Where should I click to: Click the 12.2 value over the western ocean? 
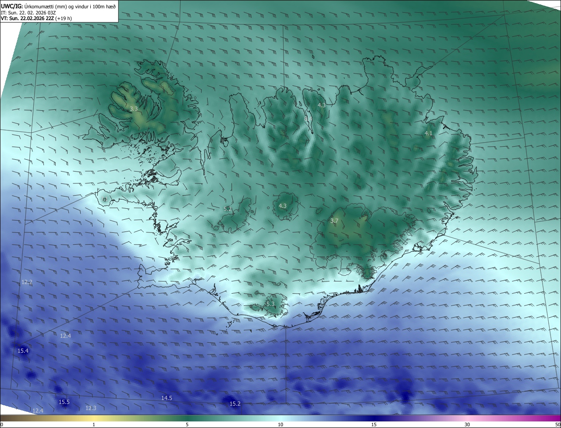pos(27,282)
